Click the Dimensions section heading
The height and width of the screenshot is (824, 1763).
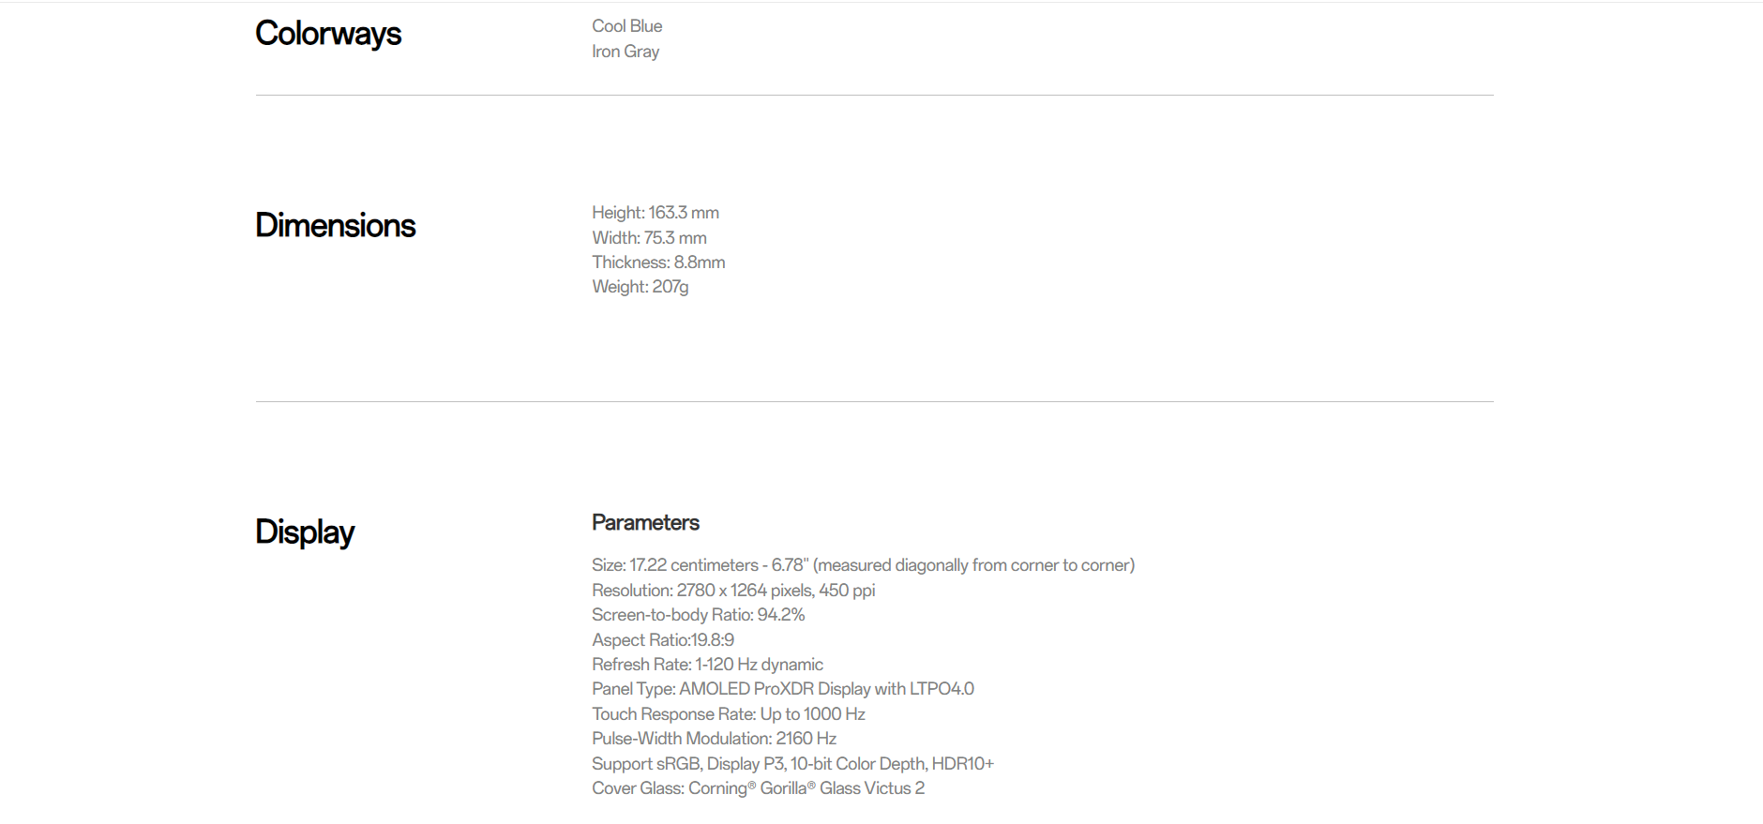click(335, 225)
